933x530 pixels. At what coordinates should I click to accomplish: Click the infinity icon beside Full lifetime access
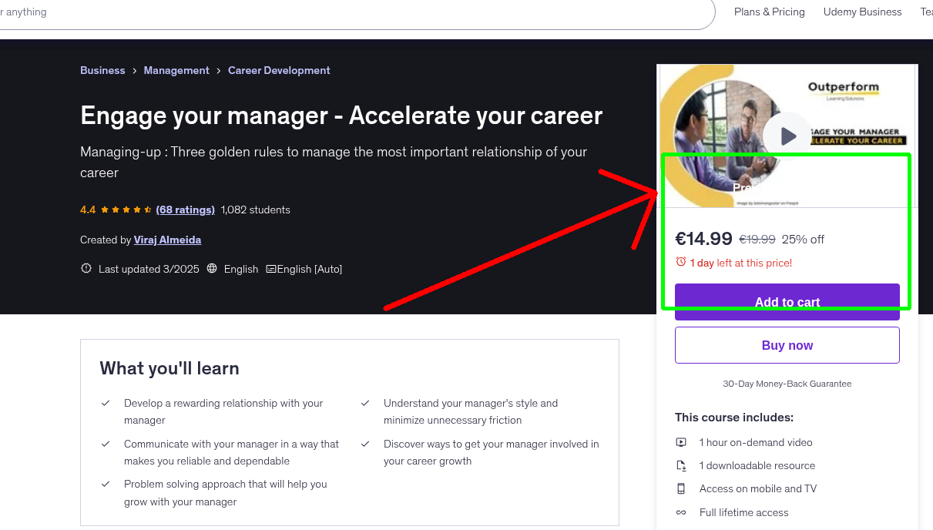click(681, 512)
